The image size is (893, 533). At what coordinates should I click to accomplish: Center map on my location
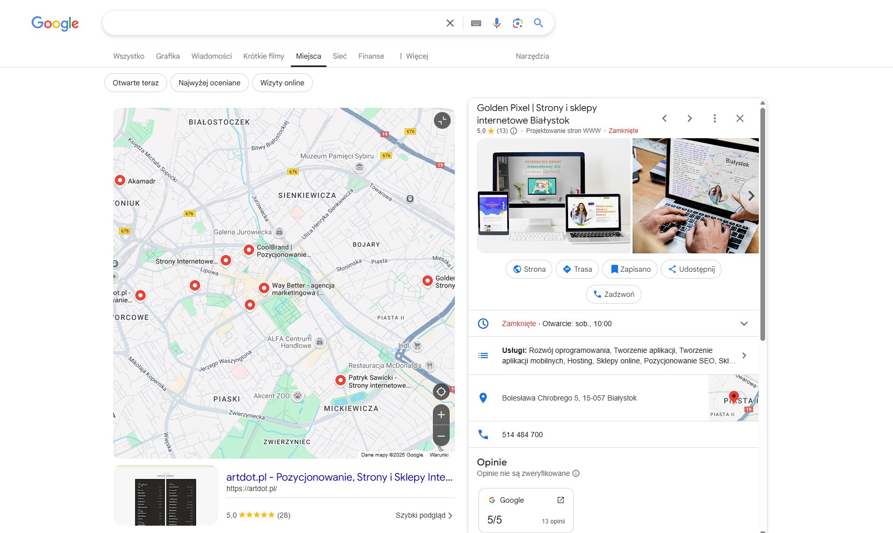[441, 392]
